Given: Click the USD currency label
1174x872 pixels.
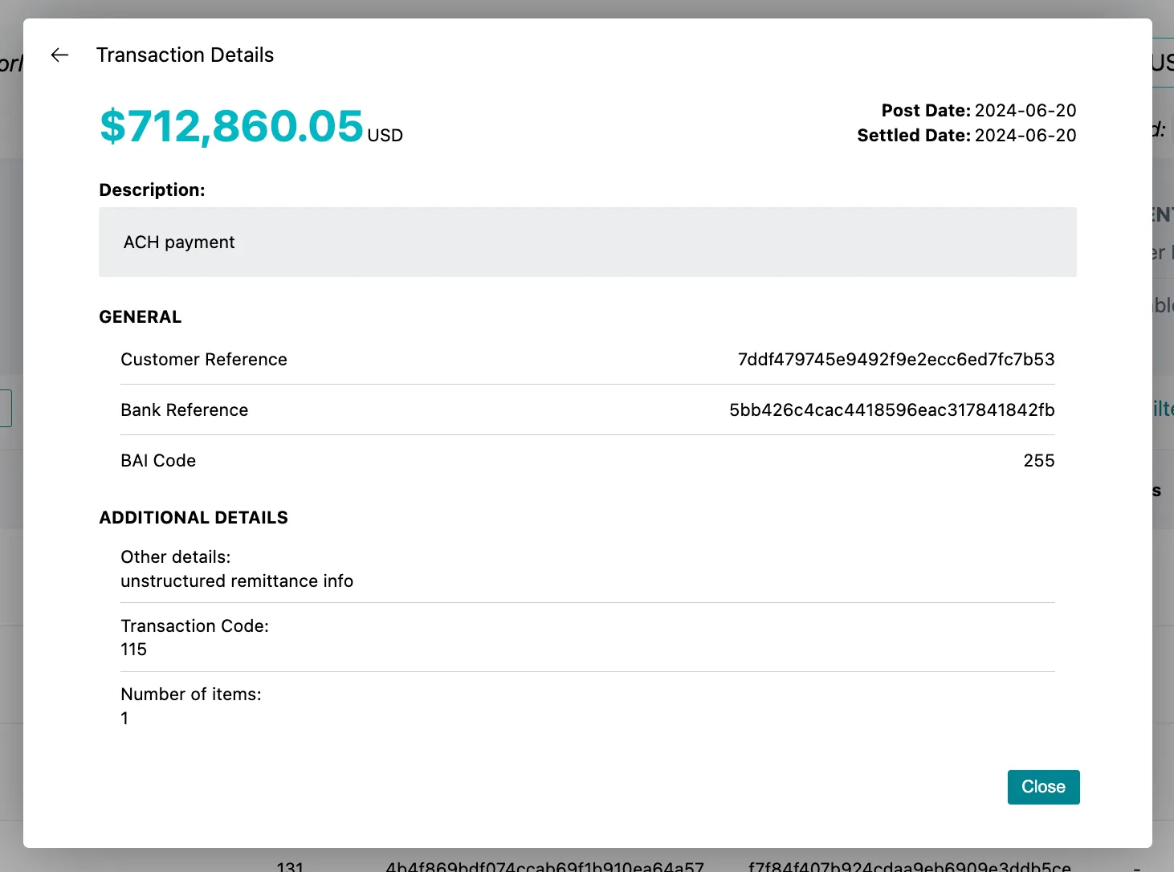Looking at the screenshot, I should point(385,136).
